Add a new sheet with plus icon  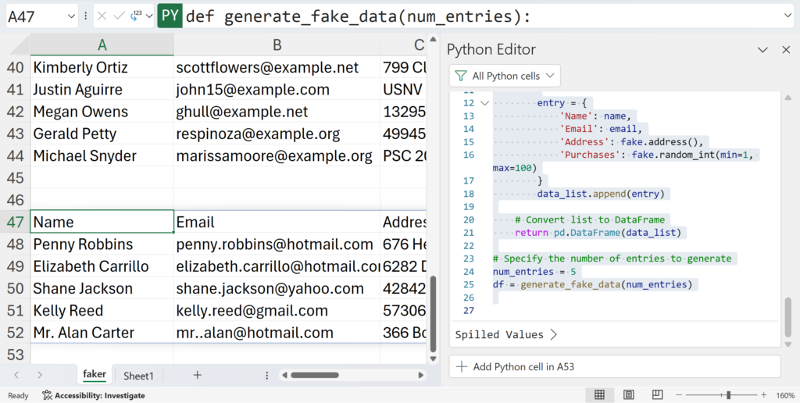(198, 376)
